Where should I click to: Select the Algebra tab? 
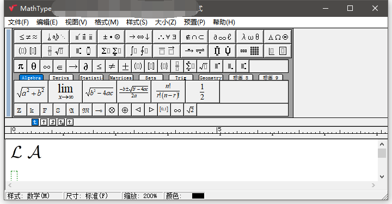[x=31, y=77]
